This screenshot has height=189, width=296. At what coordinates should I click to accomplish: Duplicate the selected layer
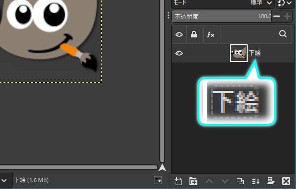coord(240,181)
